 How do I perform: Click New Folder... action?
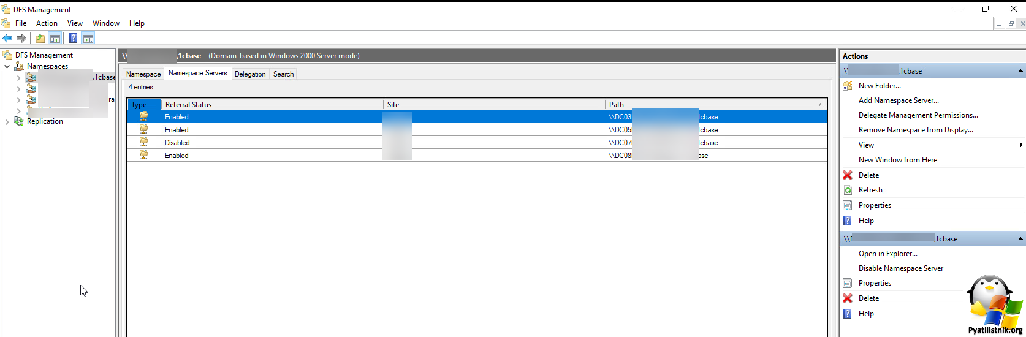tap(880, 86)
